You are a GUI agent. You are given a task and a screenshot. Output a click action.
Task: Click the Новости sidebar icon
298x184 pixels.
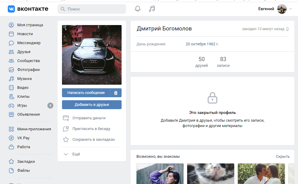11,34
